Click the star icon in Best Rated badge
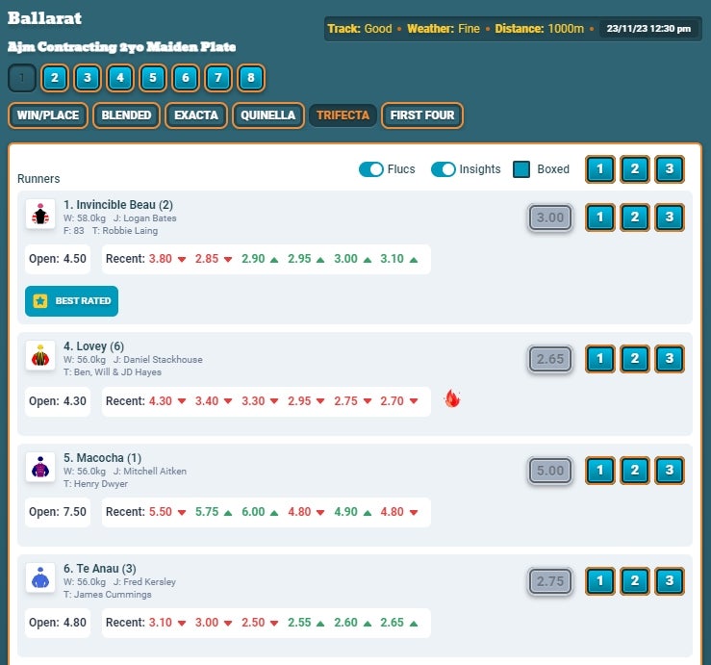Viewport: 711px width, 665px height. [39, 301]
